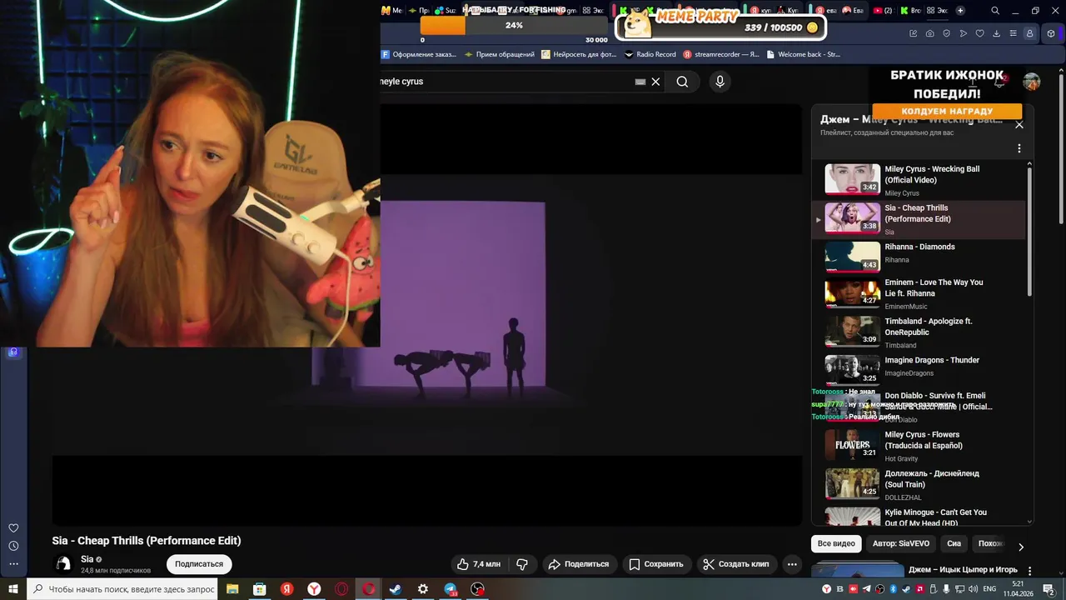This screenshot has width=1066, height=600.
Task: Open Sia channel avatar
Action: click(63, 564)
